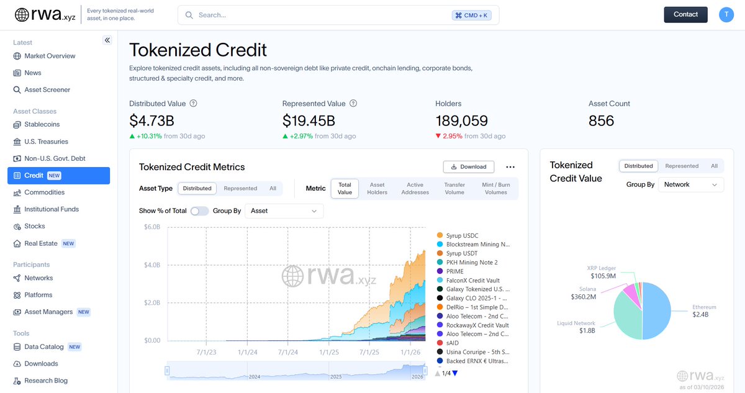This screenshot has height=393, width=745.
Task: Click the Data Catalog icon
Action: (17, 347)
